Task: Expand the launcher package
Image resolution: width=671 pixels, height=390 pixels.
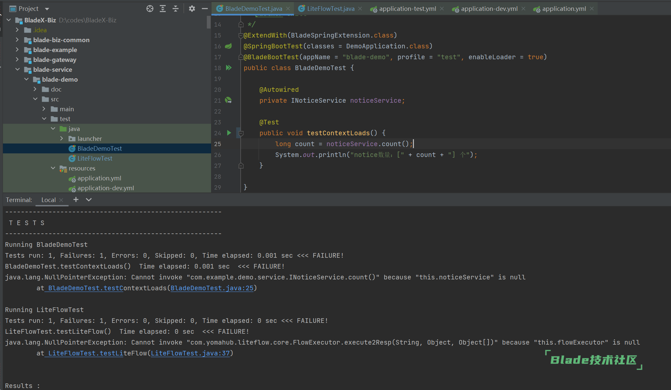Action: click(x=62, y=139)
